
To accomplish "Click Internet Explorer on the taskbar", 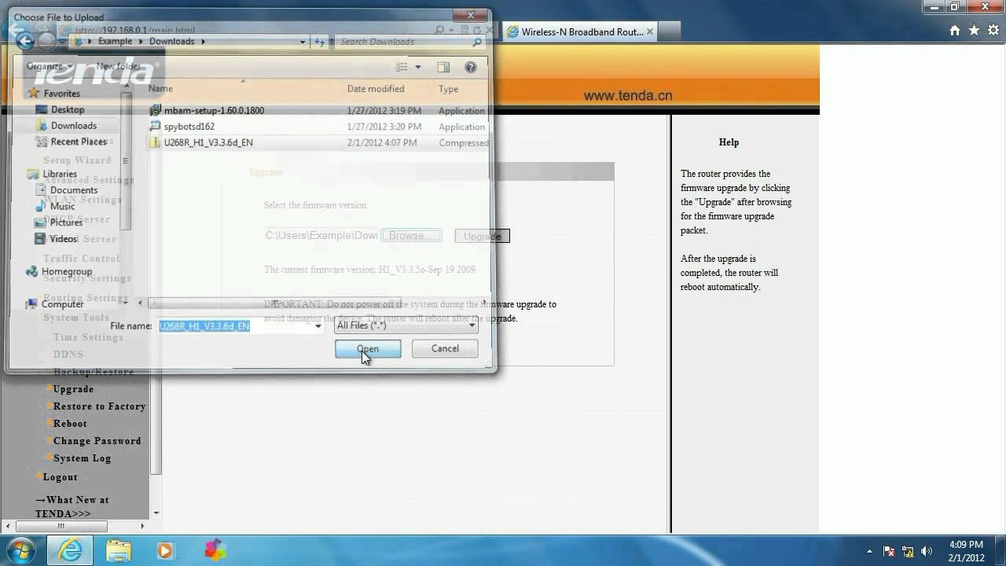I will point(70,550).
